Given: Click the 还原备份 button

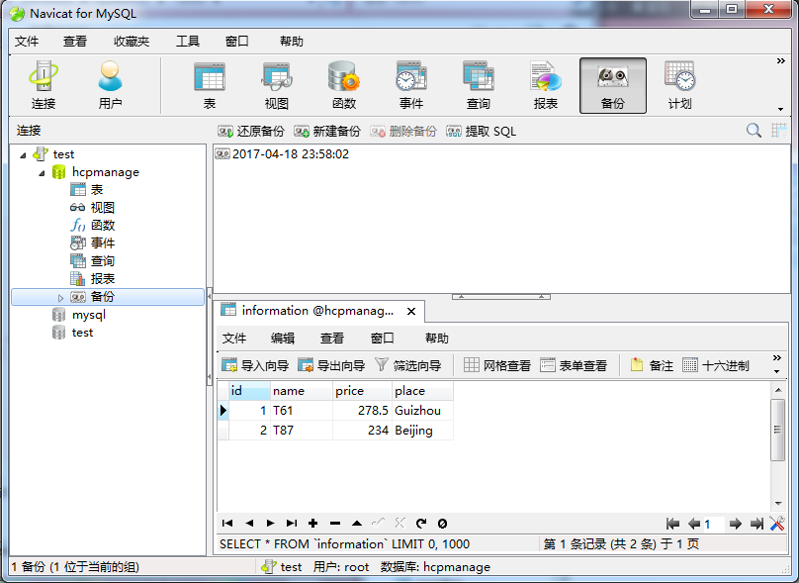Looking at the screenshot, I should click(251, 131).
